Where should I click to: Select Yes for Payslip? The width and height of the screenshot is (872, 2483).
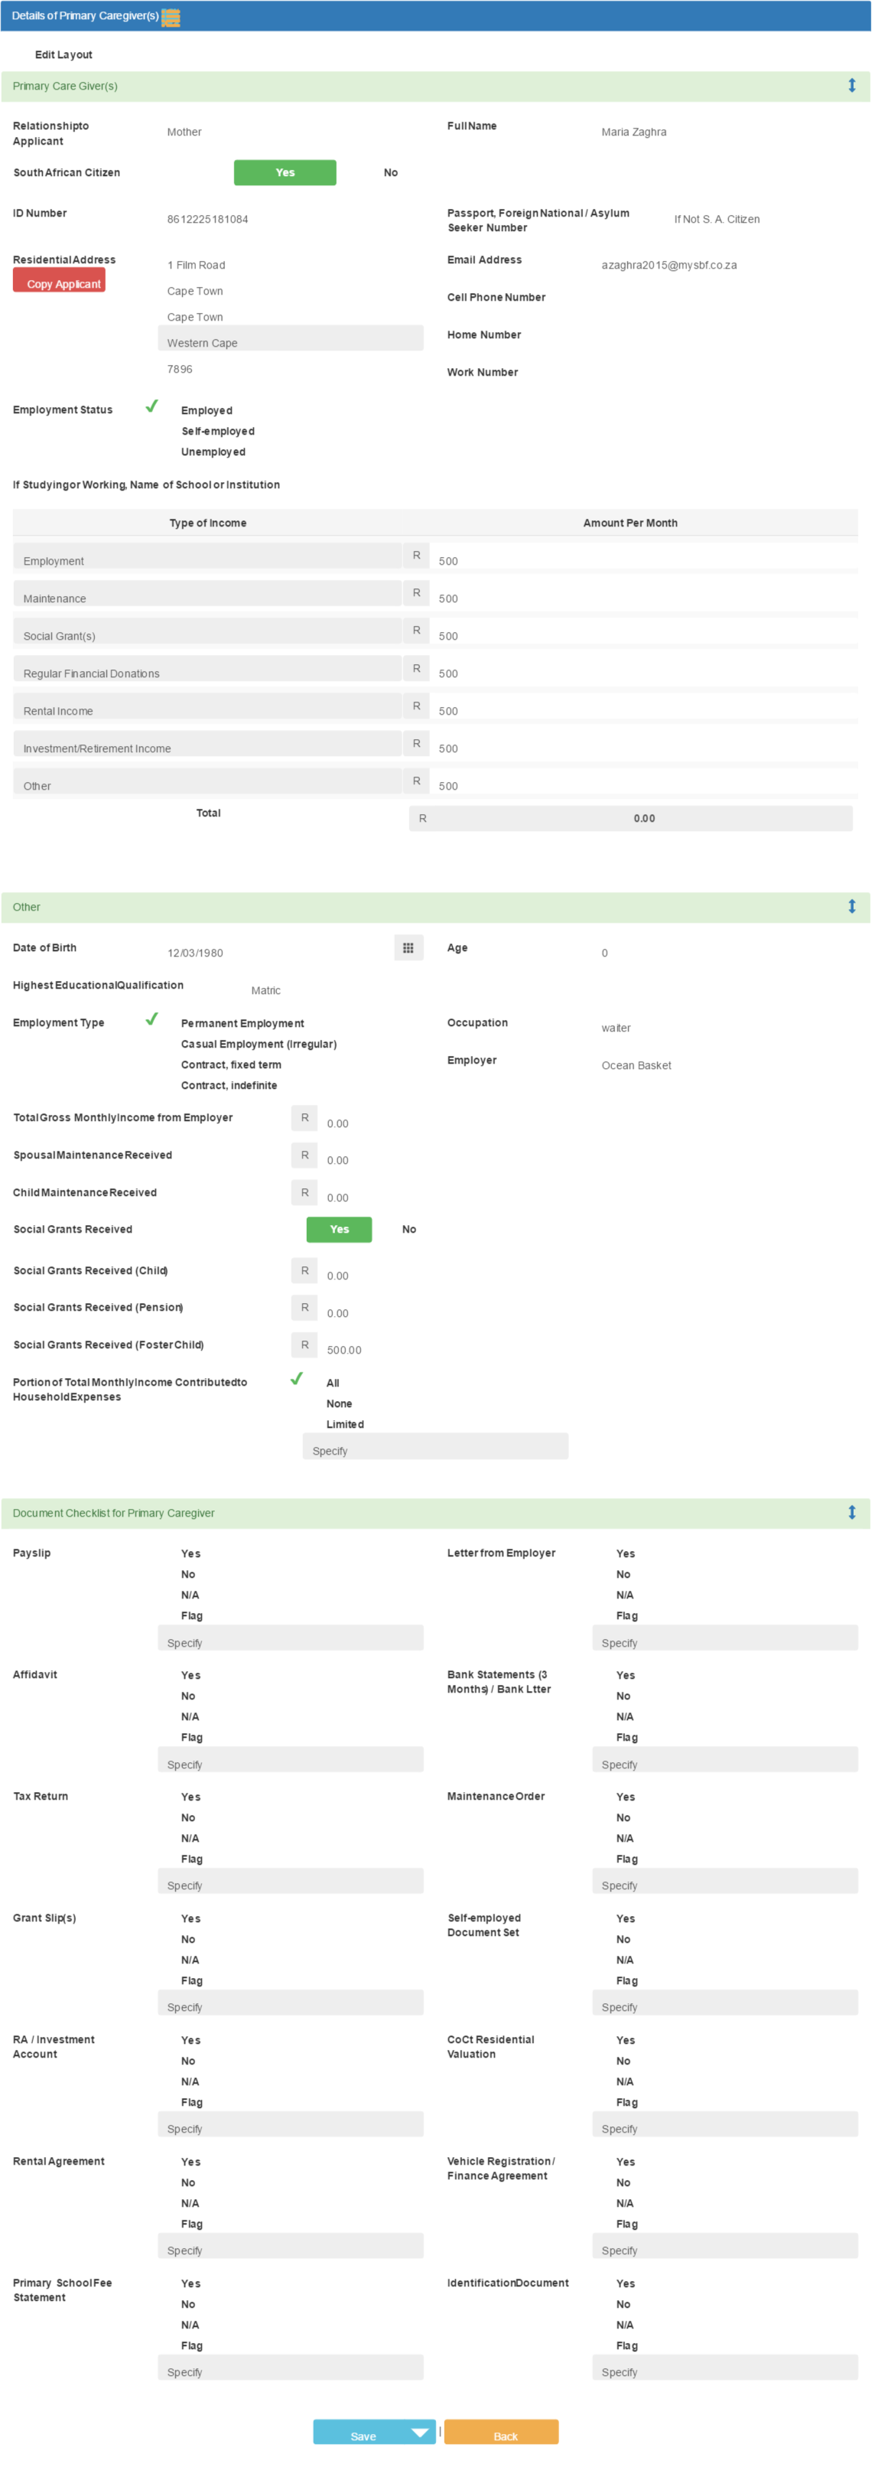(190, 1554)
